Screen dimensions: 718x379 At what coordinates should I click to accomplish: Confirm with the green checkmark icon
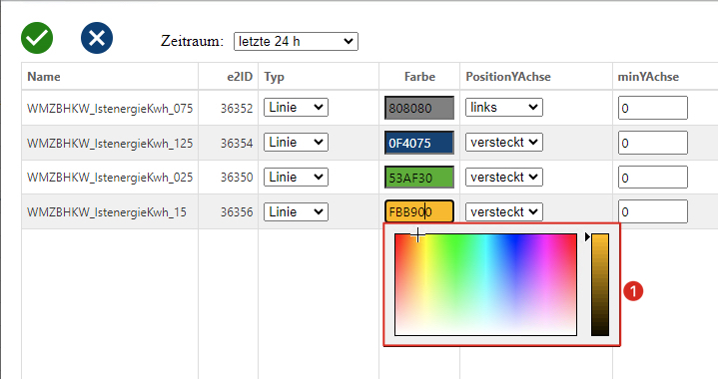37,38
